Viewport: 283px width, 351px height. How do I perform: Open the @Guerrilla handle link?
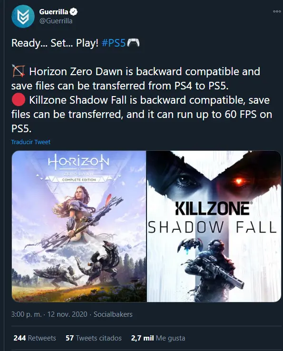pos(56,21)
